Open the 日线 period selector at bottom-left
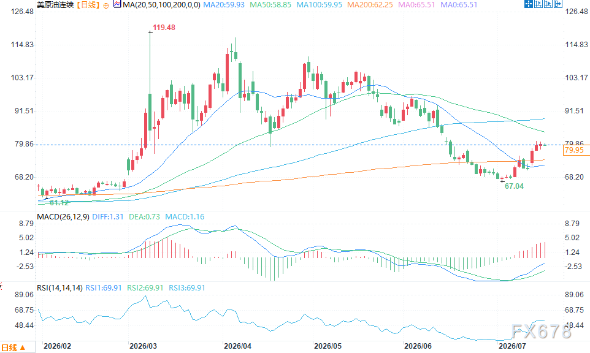 coord(13,347)
